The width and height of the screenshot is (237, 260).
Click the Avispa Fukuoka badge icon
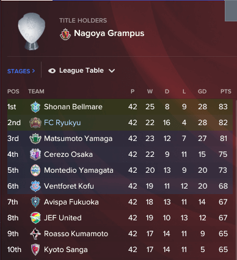point(35,202)
